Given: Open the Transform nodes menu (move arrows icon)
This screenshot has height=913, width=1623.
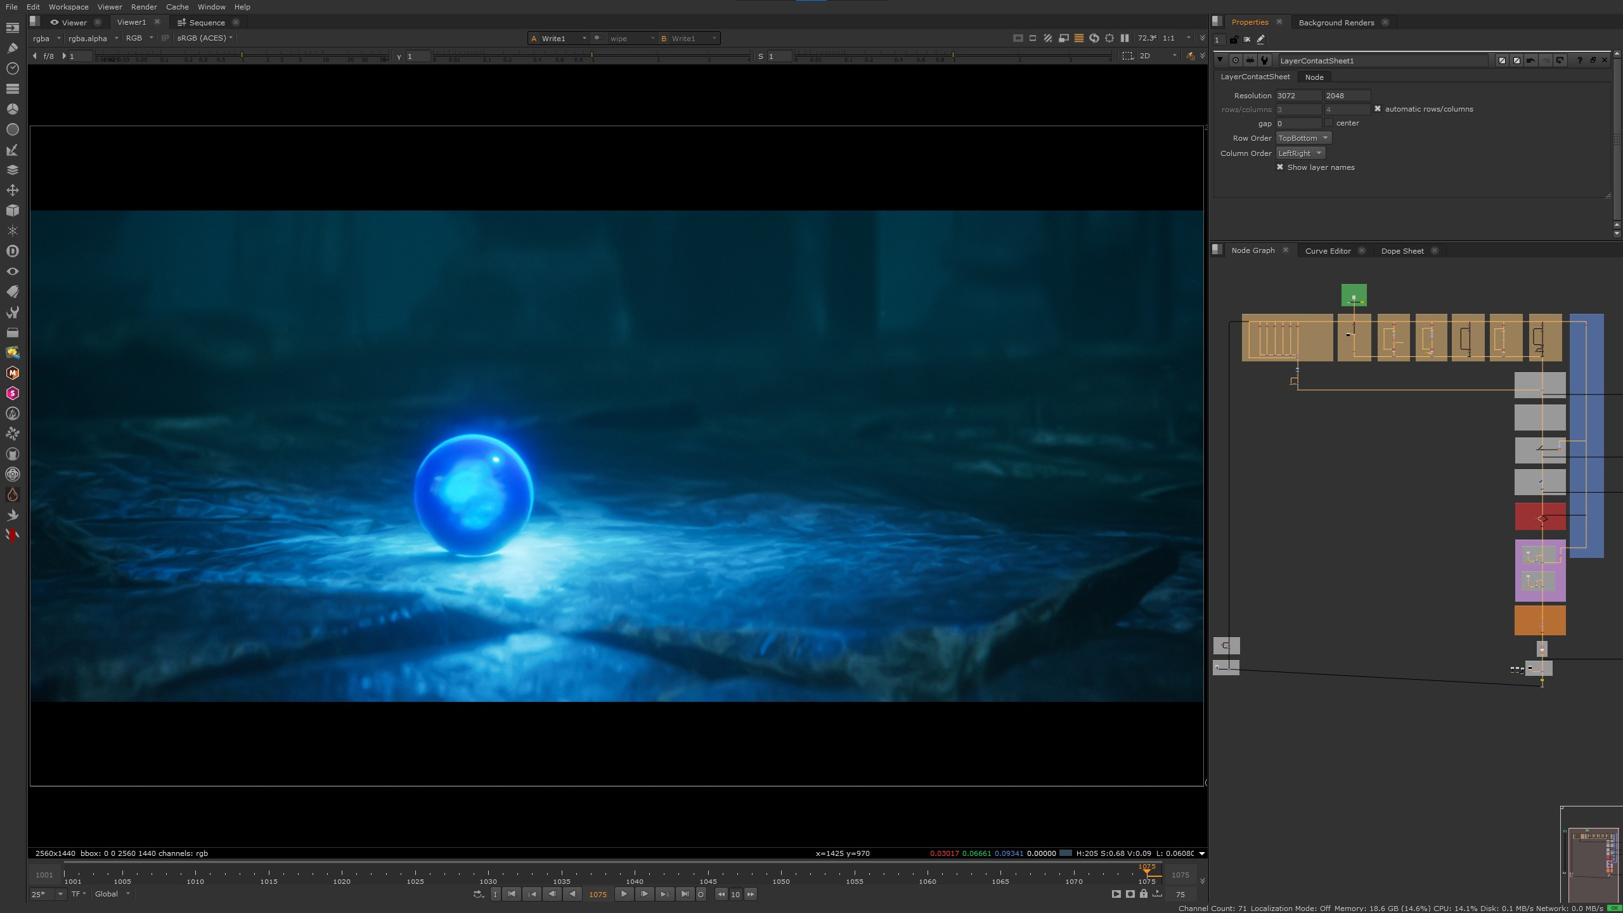Looking at the screenshot, I should (12, 190).
